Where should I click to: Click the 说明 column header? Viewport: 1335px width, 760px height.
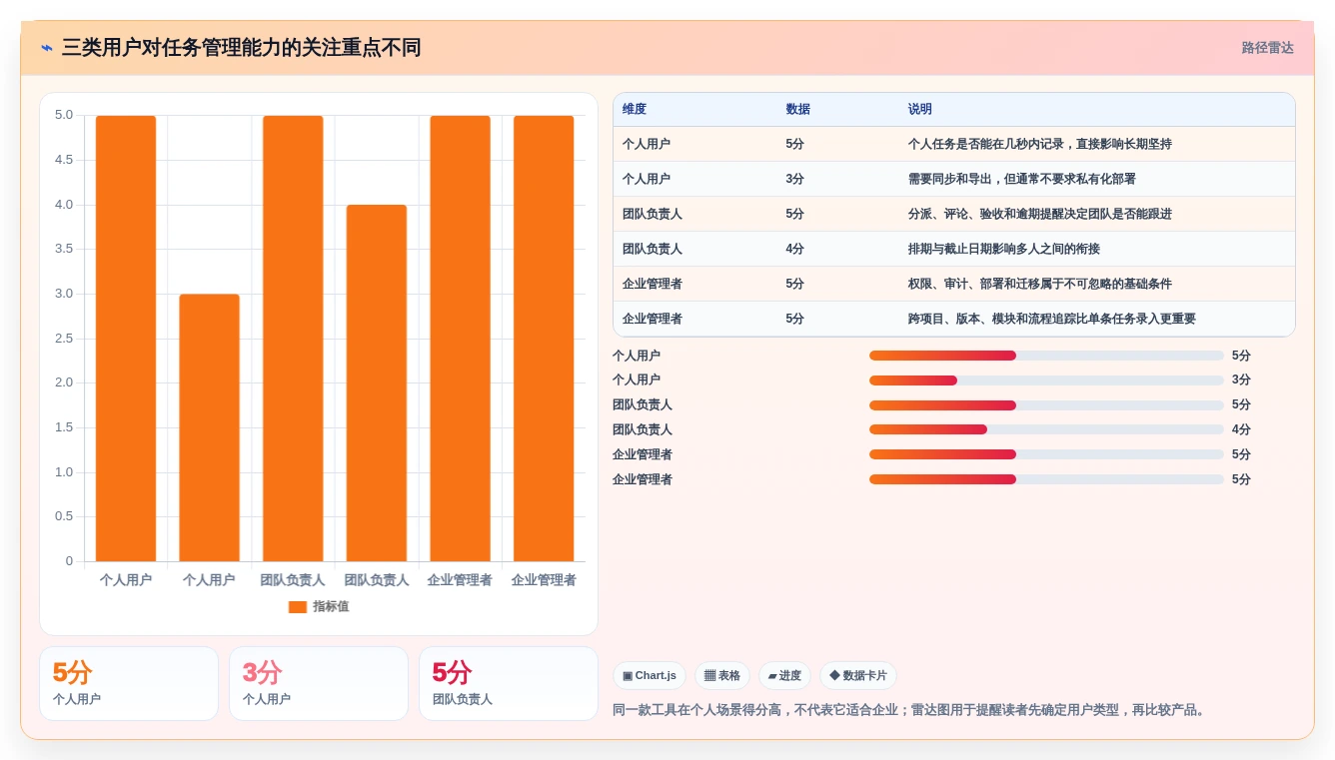pyautogui.click(x=920, y=110)
